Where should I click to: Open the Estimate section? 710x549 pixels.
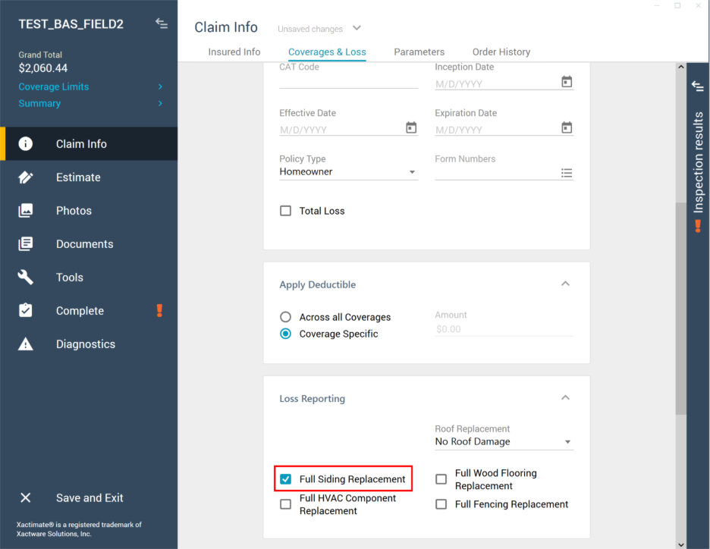pos(78,177)
